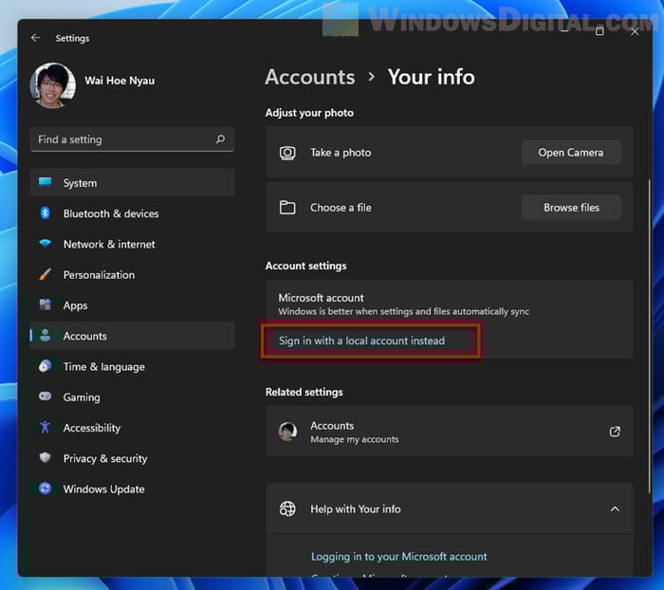
Task: Click the Network wifi icon
Action: [x=45, y=244]
